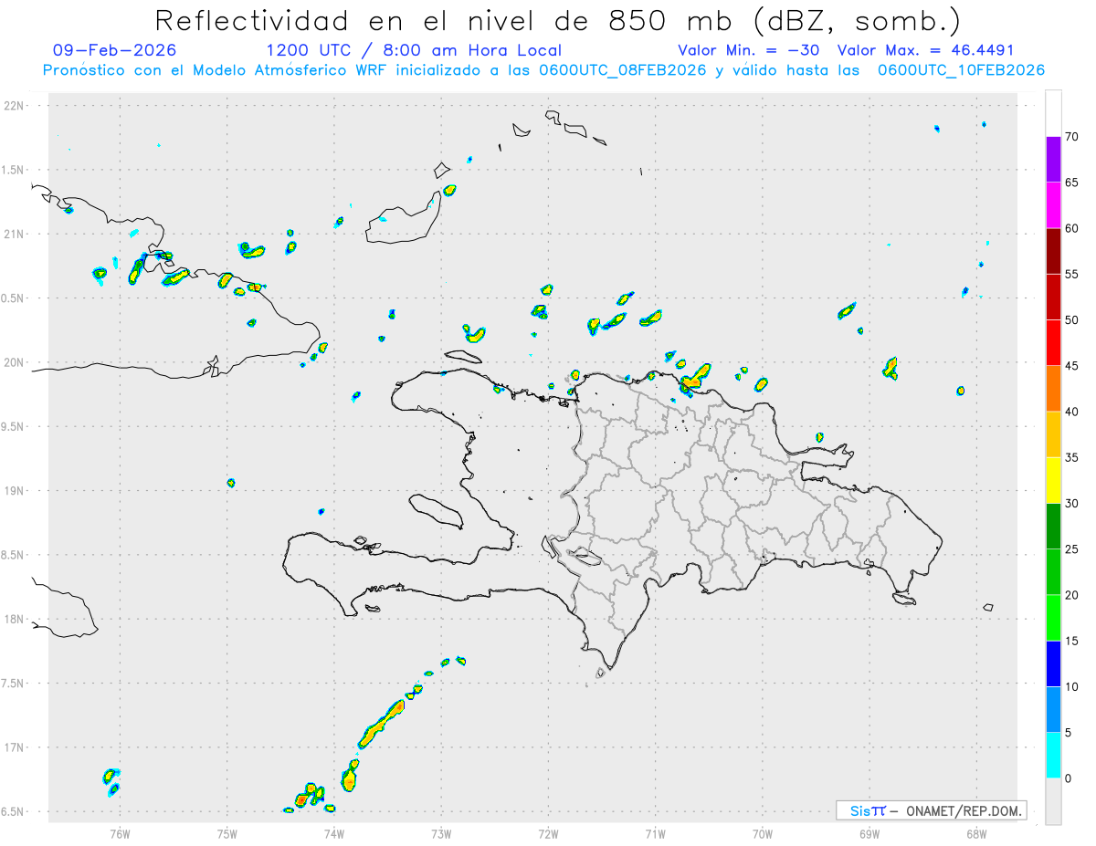Click the '74W' longitude axis label
This screenshot has height=846, width=1096.
[334, 833]
